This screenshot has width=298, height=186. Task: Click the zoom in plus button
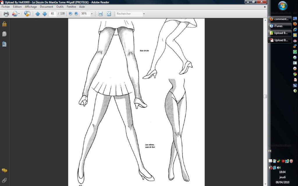point(76,13)
